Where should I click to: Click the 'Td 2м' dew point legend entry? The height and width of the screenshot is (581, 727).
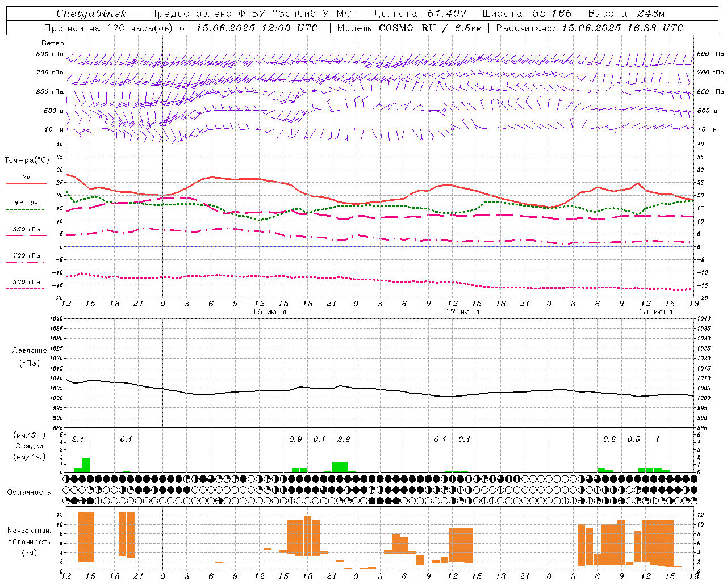(x=27, y=203)
